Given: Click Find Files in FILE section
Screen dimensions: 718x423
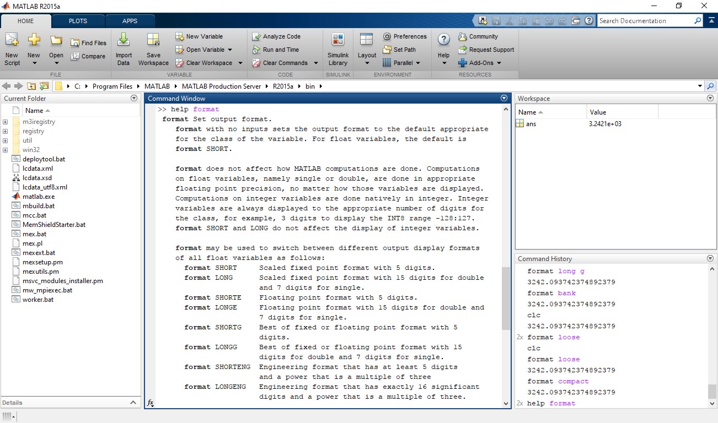Looking at the screenshot, I should [x=88, y=43].
